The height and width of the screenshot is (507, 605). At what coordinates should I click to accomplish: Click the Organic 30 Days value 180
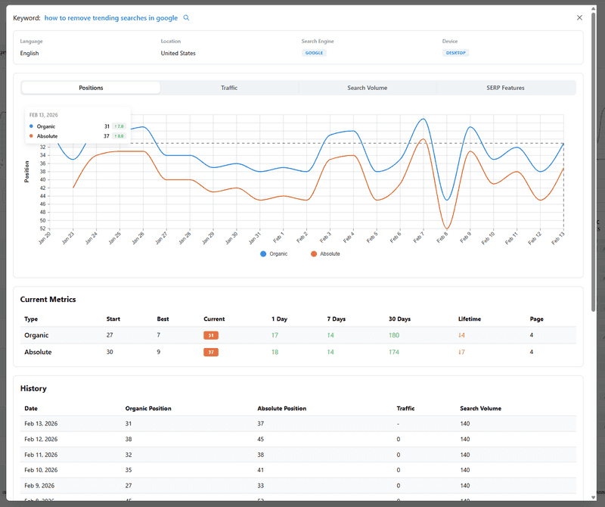(393, 335)
